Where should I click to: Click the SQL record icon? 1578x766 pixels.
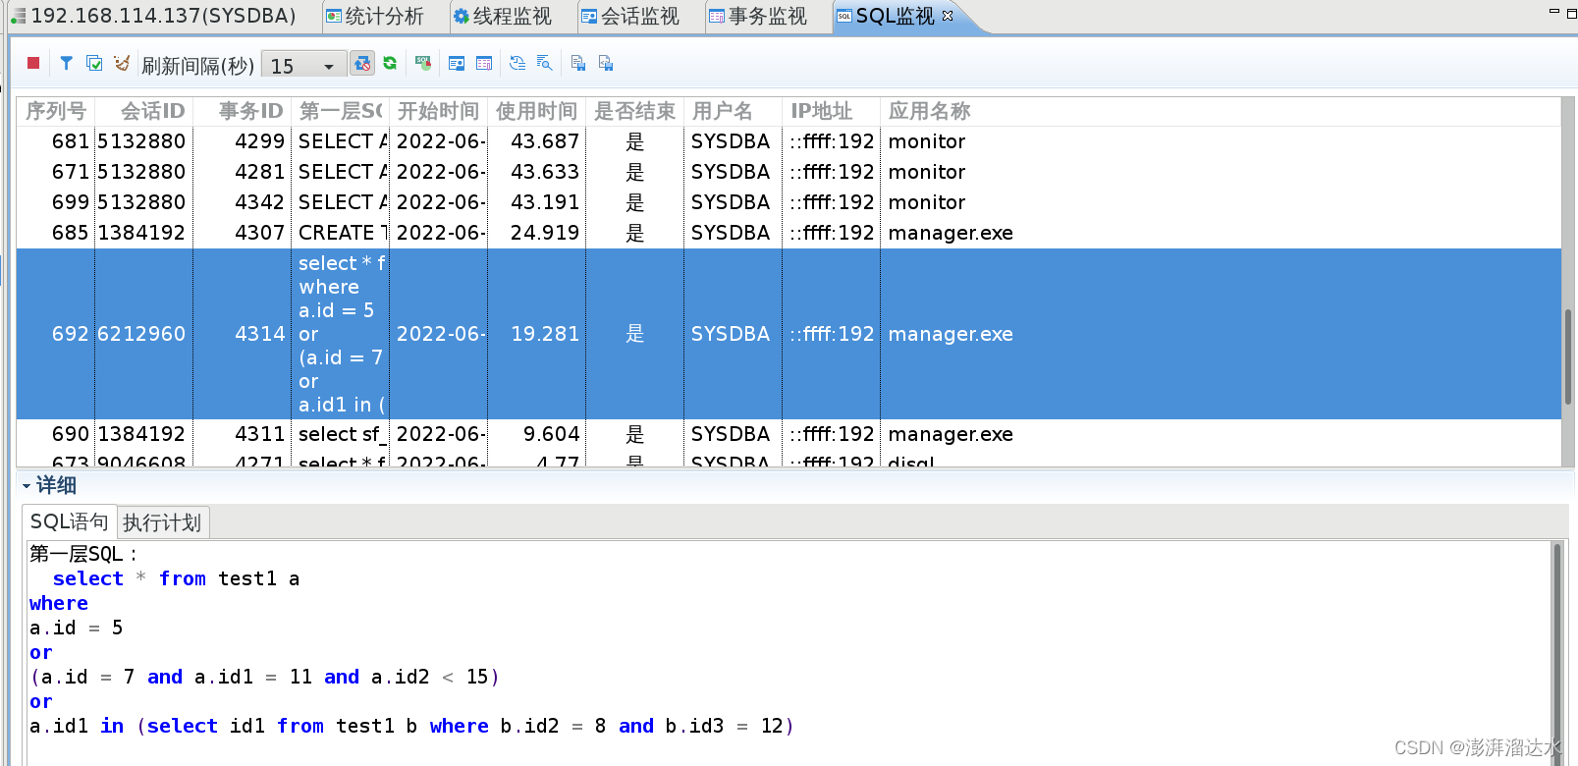click(423, 64)
